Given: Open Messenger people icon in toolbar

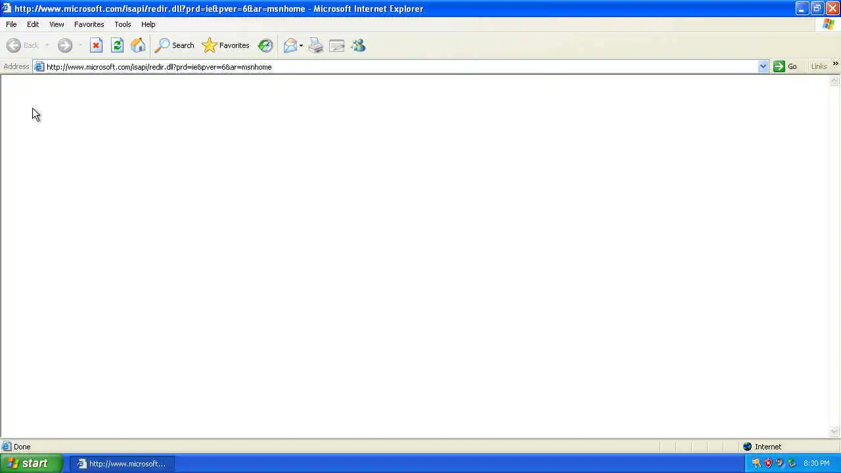Looking at the screenshot, I should pos(358,45).
